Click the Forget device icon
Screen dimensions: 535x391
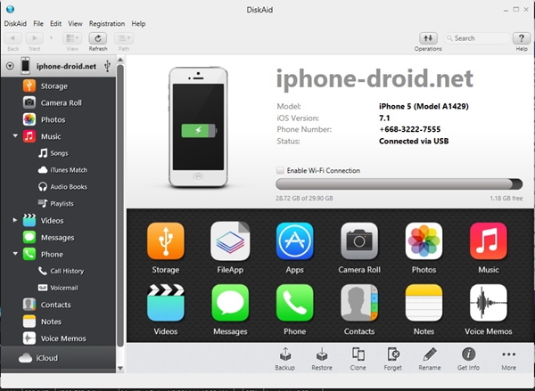click(x=393, y=354)
